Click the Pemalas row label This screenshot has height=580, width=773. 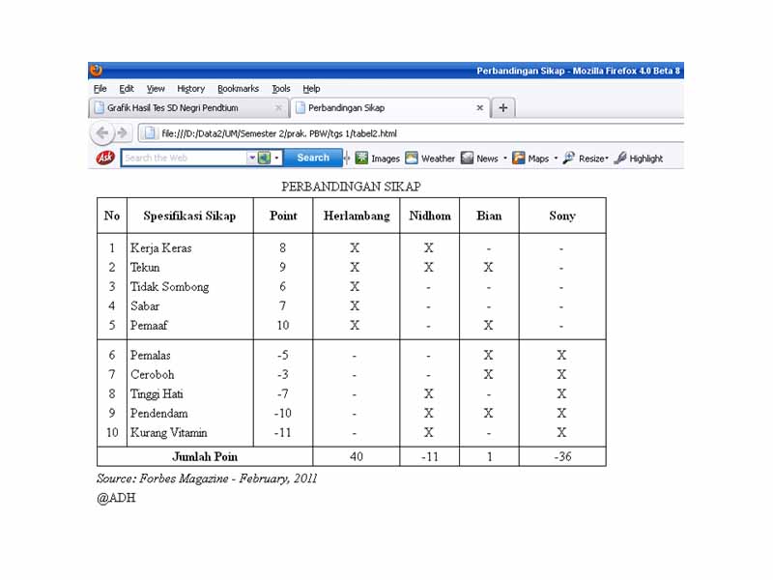tap(151, 355)
